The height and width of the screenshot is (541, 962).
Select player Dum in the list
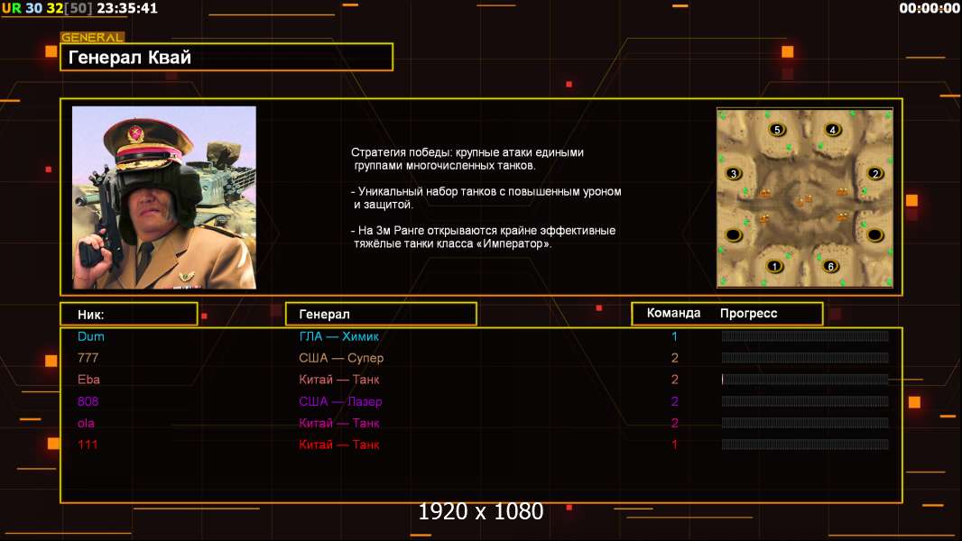(91, 336)
